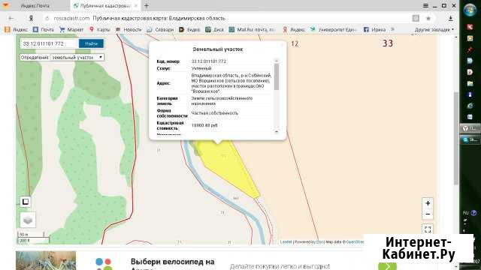The height and width of the screenshot is (270, 481).
Task: Bookmark page with the star icon
Action: pos(428,18)
